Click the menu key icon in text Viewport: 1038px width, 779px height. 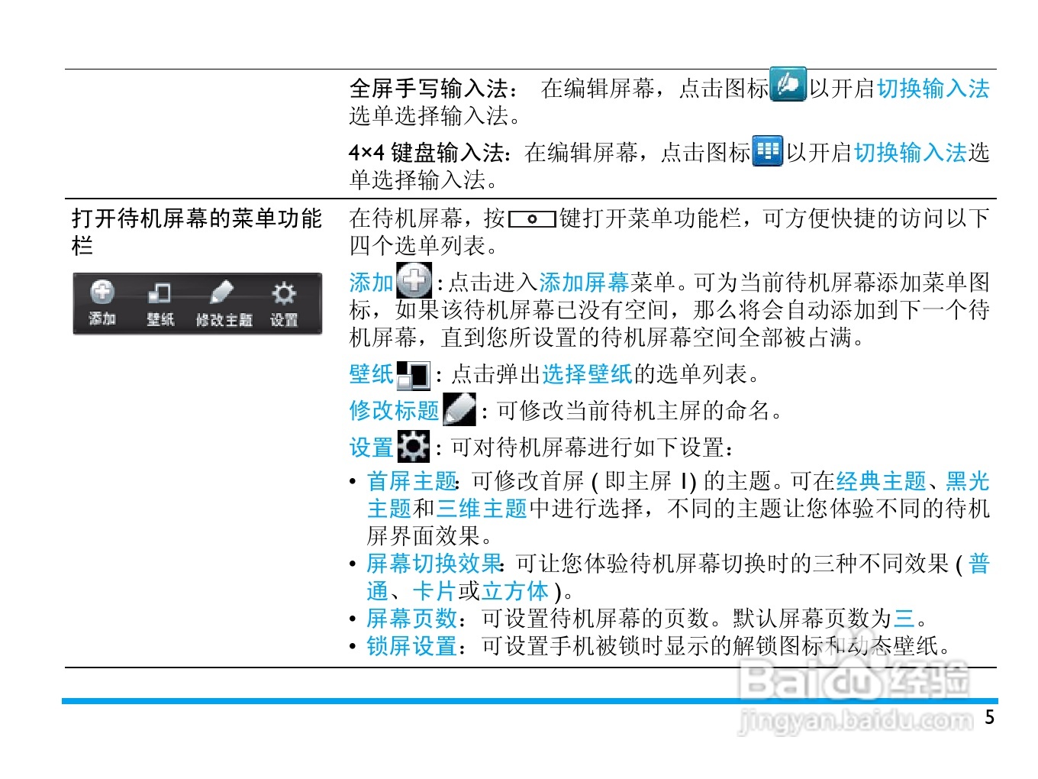[x=532, y=219]
